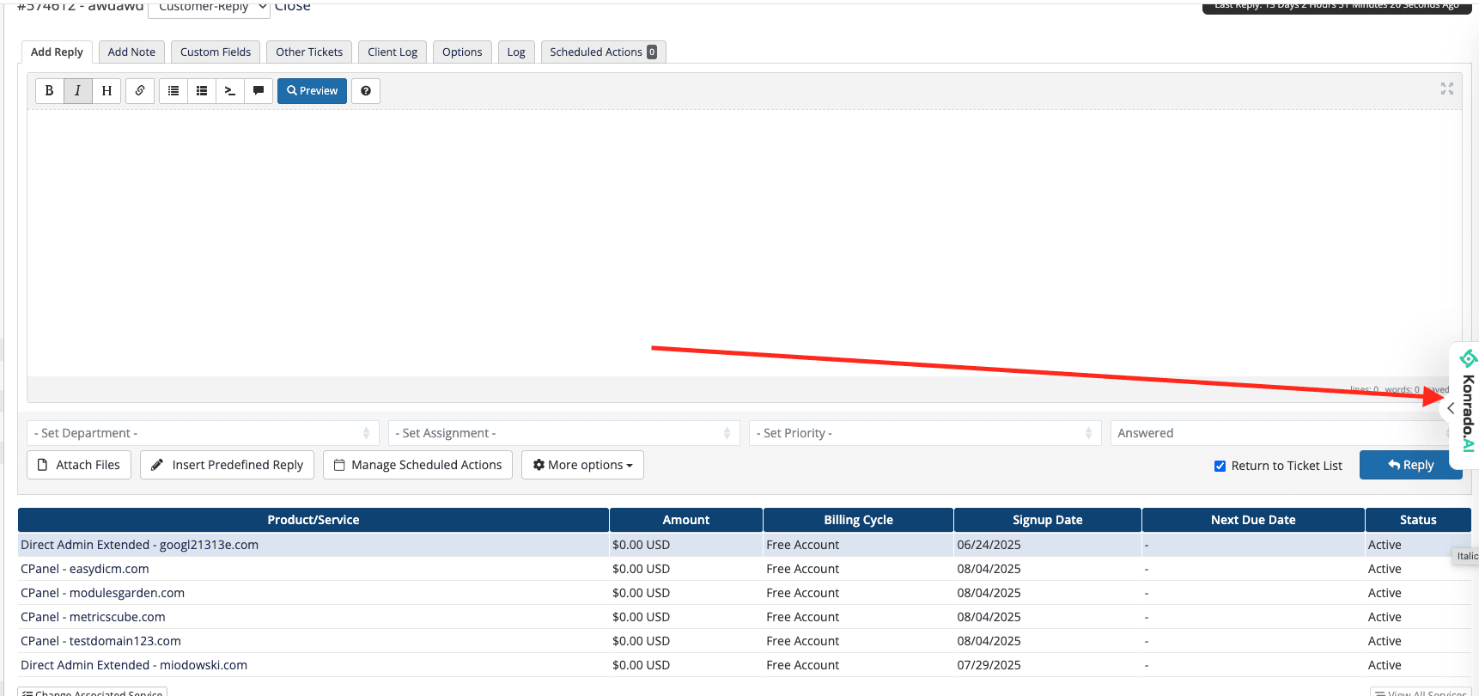The width and height of the screenshot is (1479, 696).
Task: Click the Konrado.AI logo icon
Action: pyautogui.click(x=1469, y=357)
